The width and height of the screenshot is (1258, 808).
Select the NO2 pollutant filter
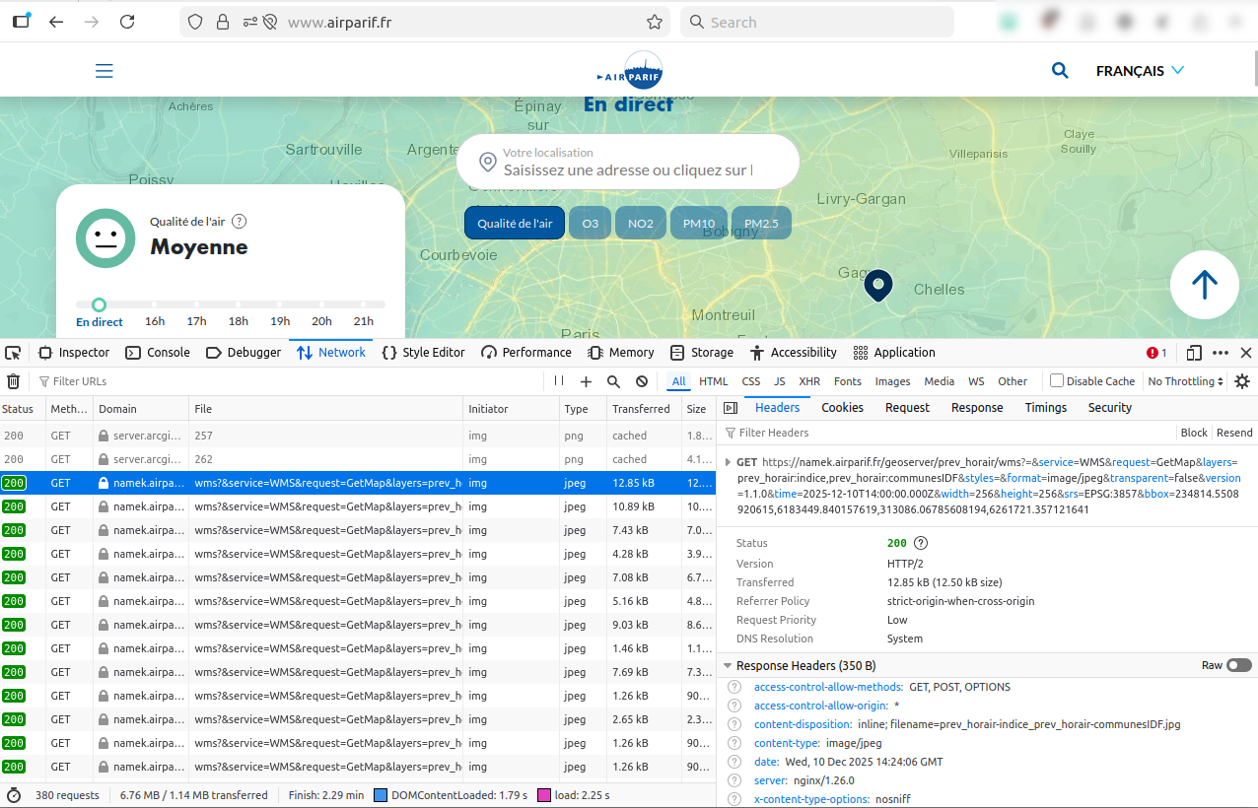click(641, 224)
